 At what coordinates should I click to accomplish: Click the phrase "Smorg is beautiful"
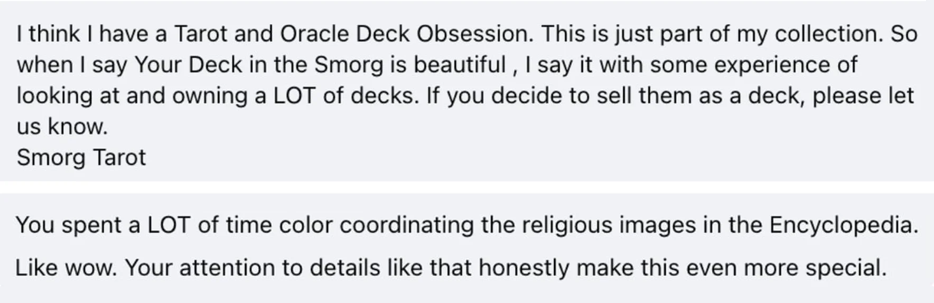pos(410,65)
